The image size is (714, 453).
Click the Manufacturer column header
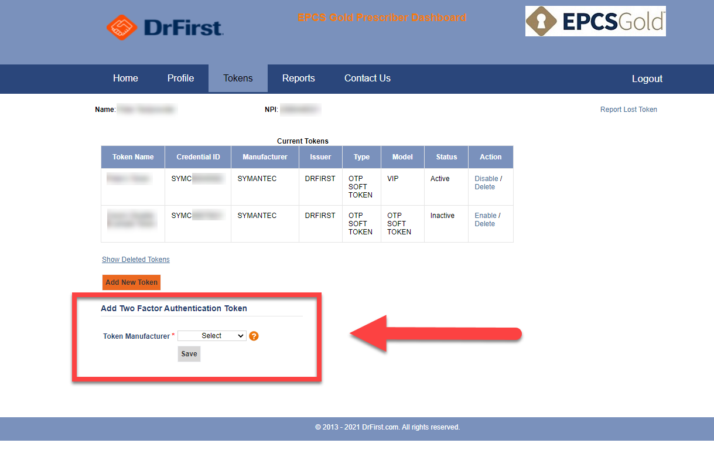tap(265, 157)
